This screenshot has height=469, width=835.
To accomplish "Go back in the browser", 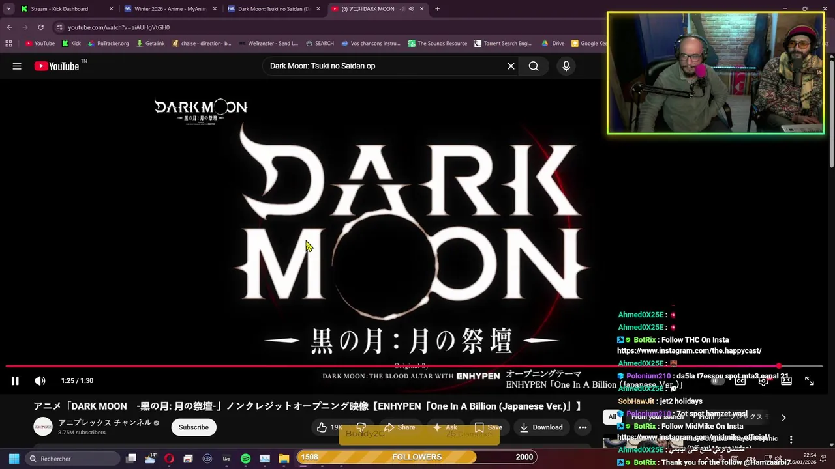I will pos(9,27).
